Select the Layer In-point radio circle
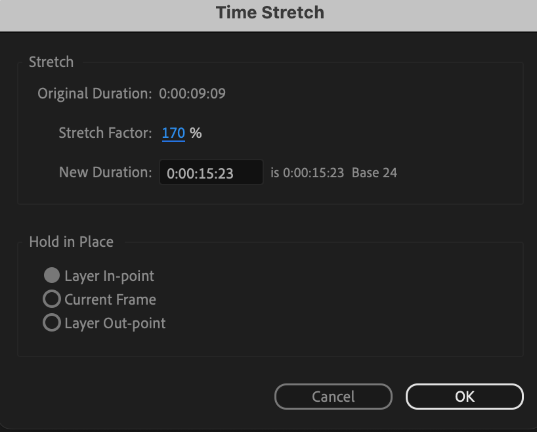537x432 pixels. click(52, 276)
